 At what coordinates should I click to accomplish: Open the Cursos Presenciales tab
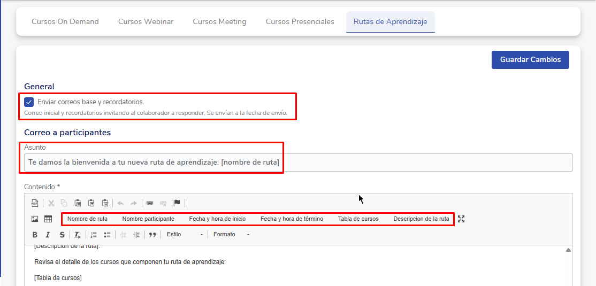(x=300, y=22)
